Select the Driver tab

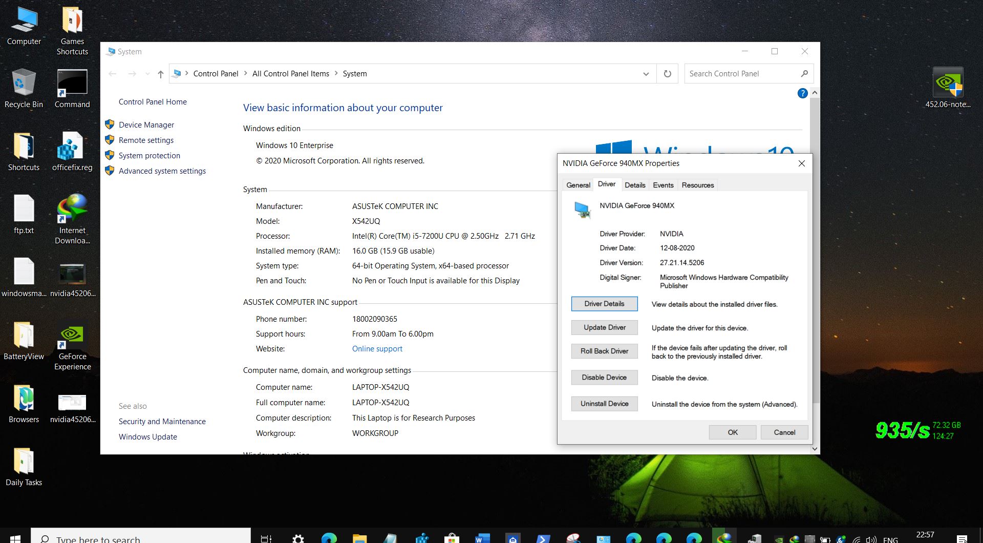(x=607, y=184)
